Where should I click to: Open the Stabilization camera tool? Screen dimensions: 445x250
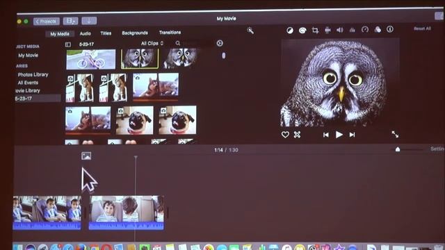click(327, 30)
